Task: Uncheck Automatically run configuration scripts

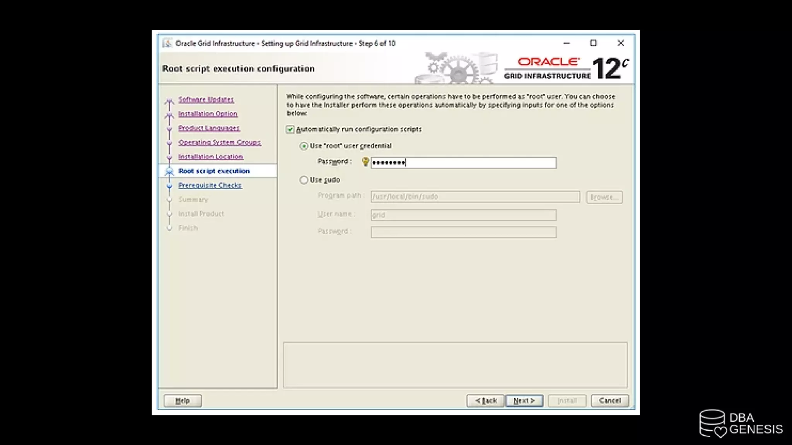Action: pos(290,129)
